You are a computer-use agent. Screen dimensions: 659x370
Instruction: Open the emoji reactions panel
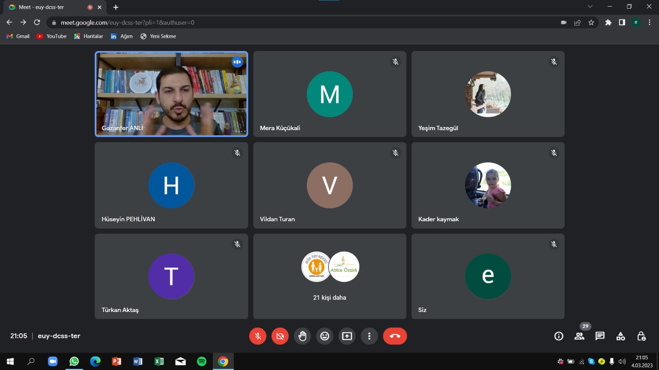[x=325, y=336]
